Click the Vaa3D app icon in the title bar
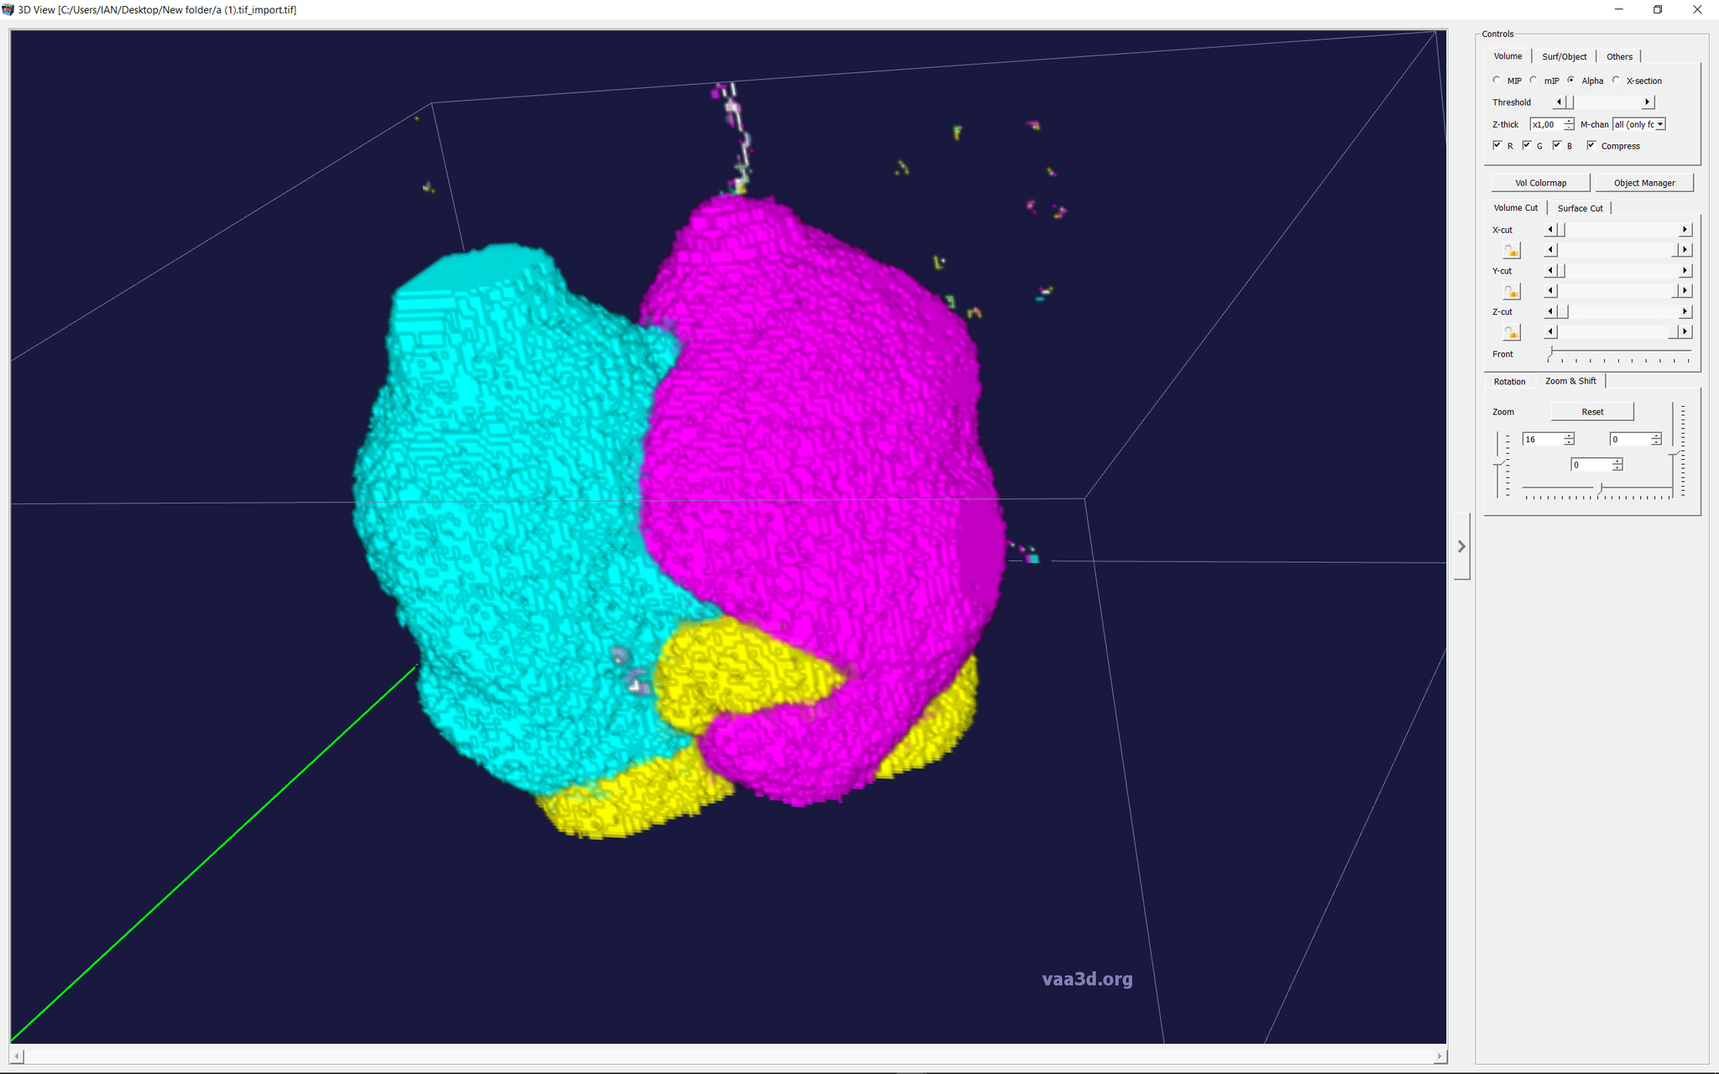Image resolution: width=1719 pixels, height=1074 pixels. 8,9
